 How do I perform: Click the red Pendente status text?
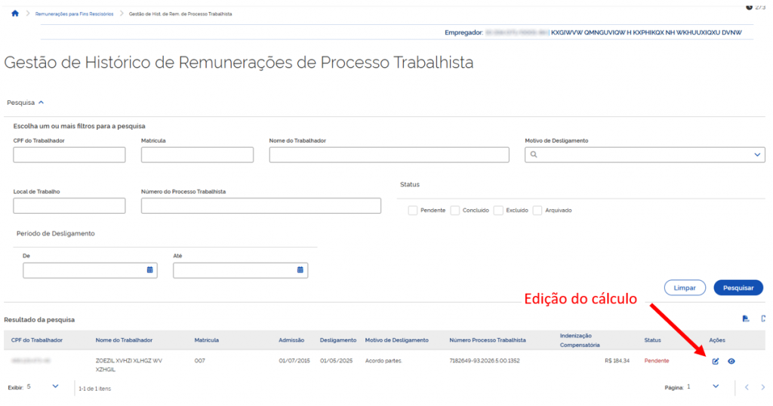pyautogui.click(x=657, y=361)
